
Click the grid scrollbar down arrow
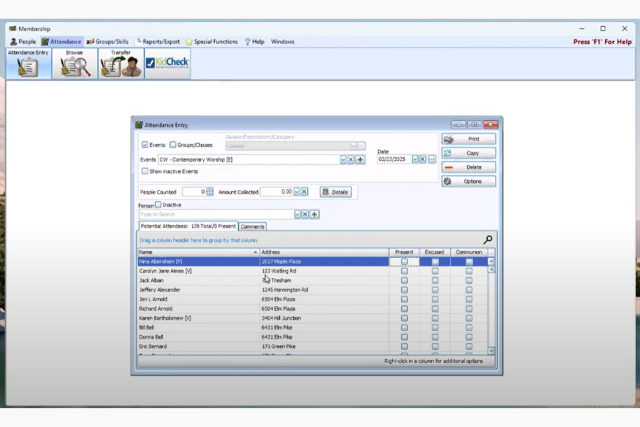491,351
